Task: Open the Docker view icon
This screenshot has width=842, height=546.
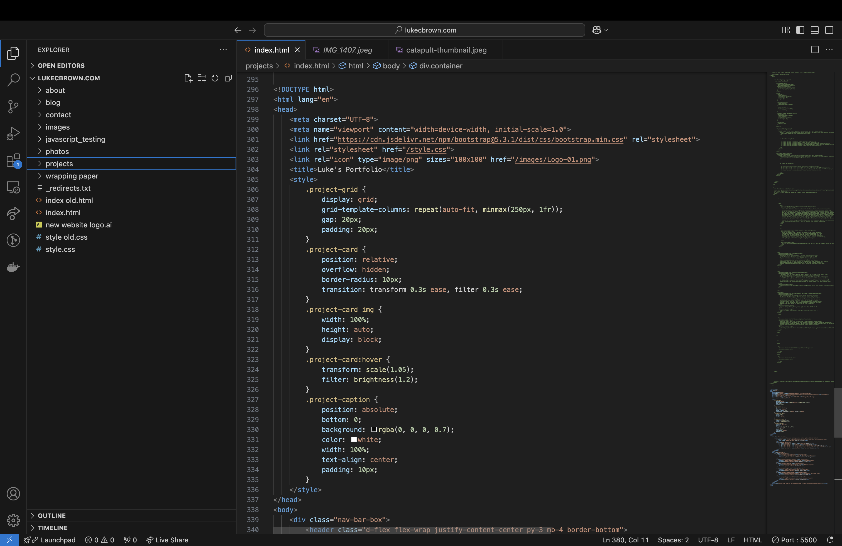Action: tap(13, 267)
